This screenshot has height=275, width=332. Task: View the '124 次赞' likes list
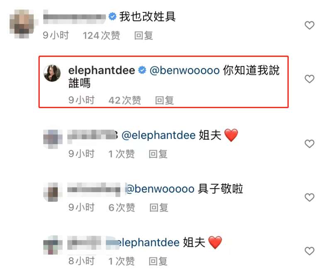point(101,36)
